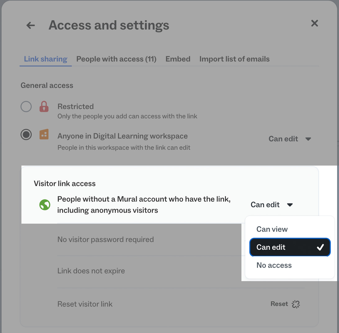Click the checkmark on the Can edit option

(x=320, y=247)
